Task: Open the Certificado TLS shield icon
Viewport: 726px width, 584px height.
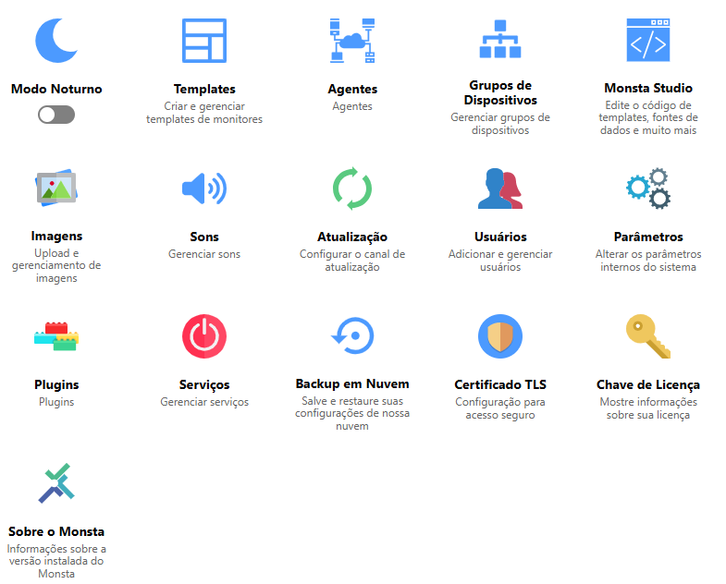Action: point(500,336)
